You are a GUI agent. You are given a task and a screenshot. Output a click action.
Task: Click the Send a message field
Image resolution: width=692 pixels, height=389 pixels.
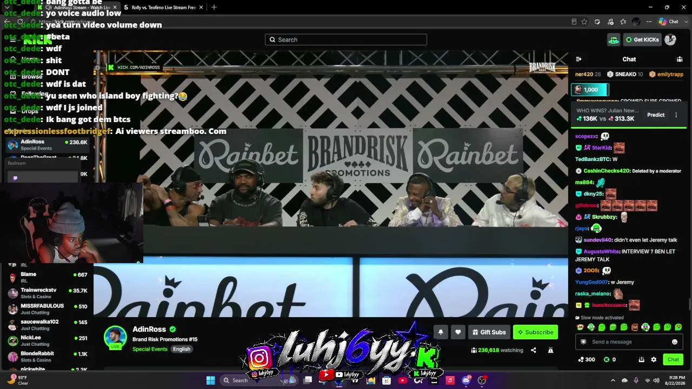[629, 342]
